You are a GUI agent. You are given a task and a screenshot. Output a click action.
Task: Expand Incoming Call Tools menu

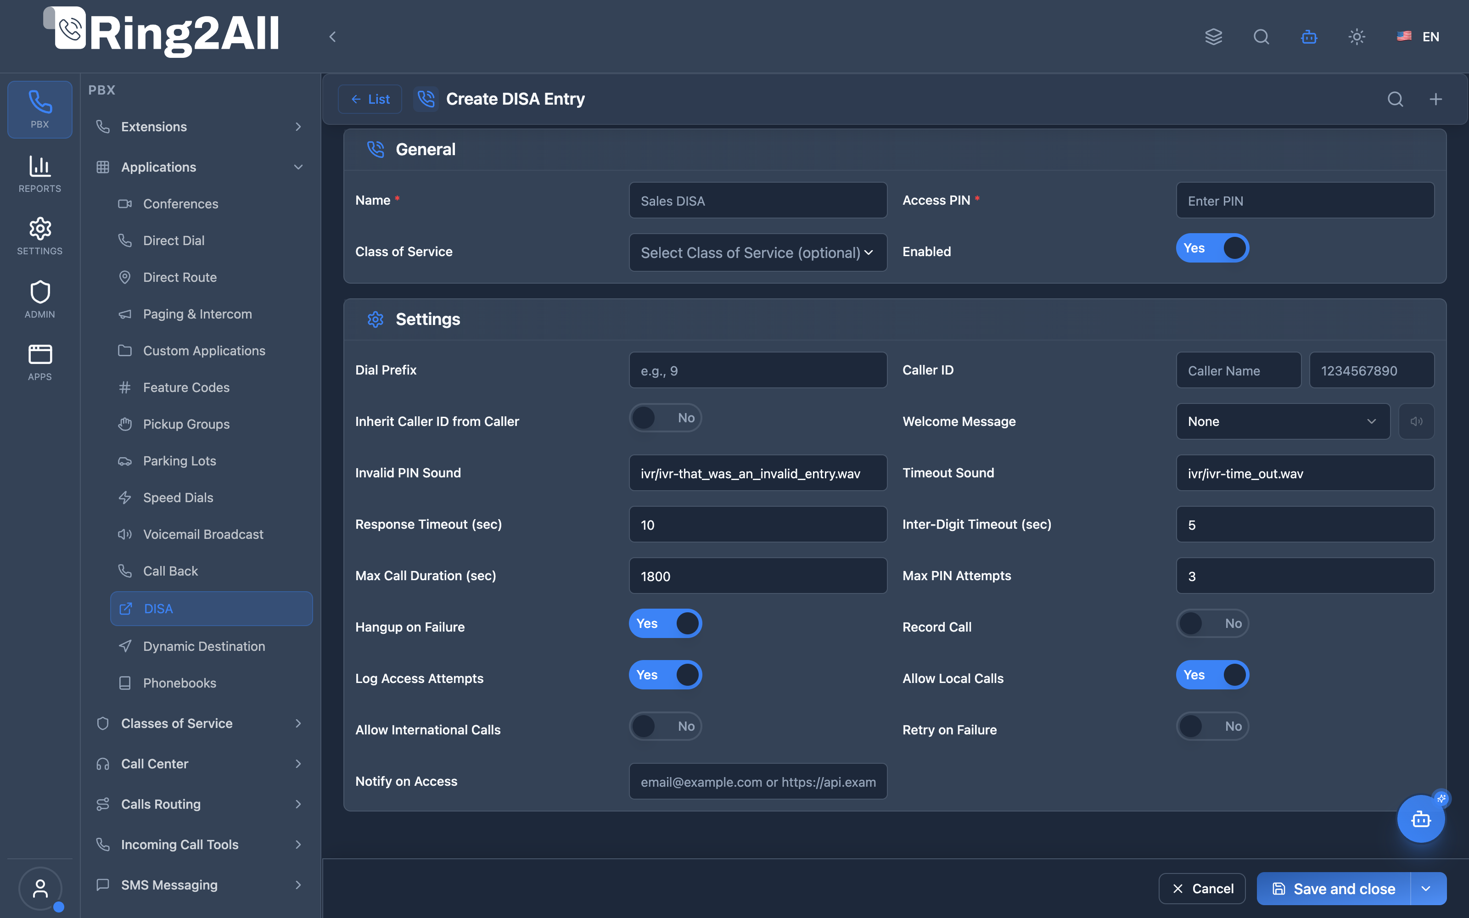pyautogui.click(x=199, y=845)
